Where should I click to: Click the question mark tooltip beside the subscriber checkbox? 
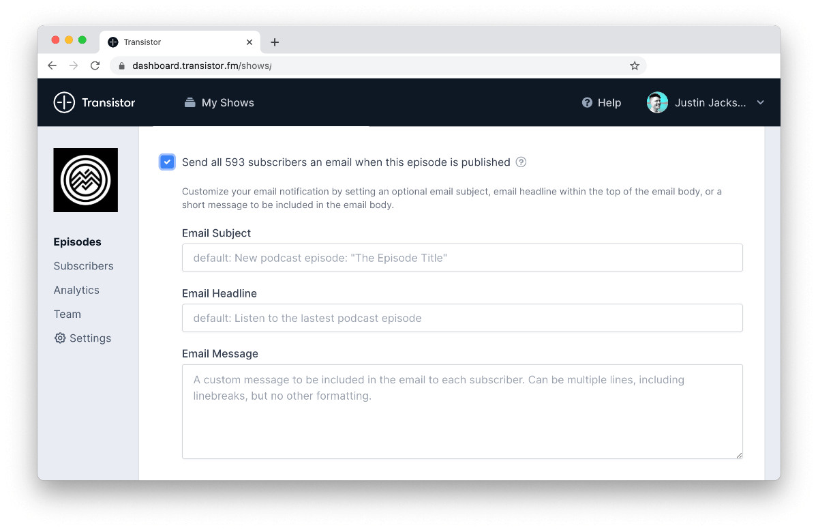pos(521,162)
